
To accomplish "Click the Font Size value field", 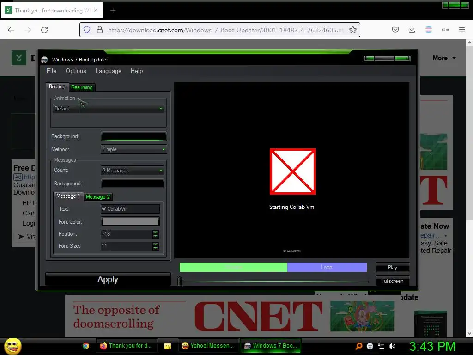I will click(x=127, y=246).
